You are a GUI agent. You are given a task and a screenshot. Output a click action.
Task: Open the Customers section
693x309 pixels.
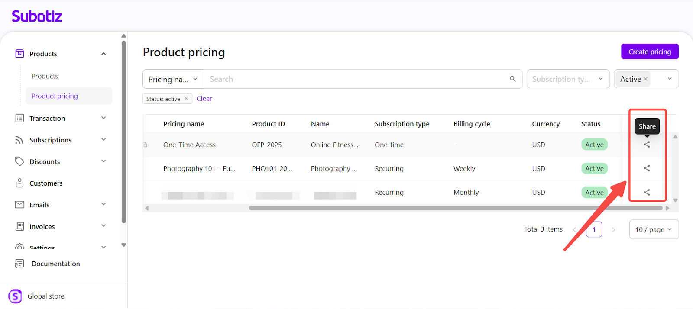[46, 183]
